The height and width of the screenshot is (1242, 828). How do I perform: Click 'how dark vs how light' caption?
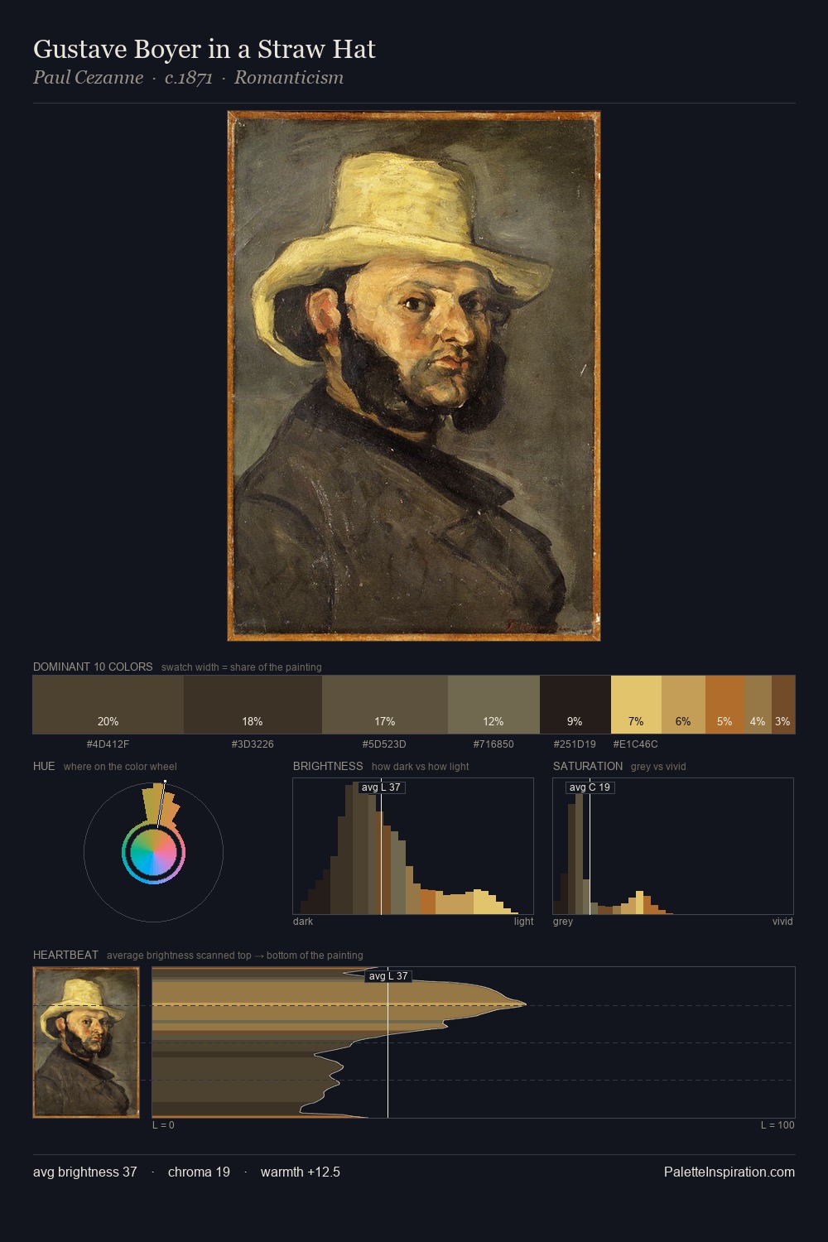tap(421, 767)
